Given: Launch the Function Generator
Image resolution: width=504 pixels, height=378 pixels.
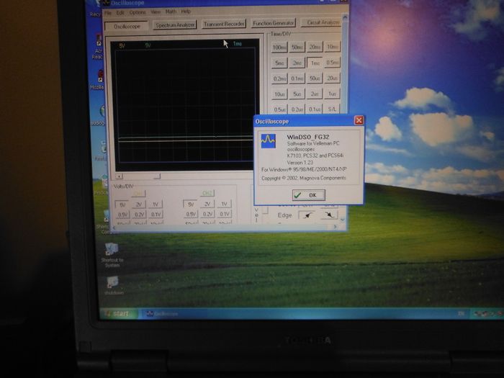Looking at the screenshot, I should pos(273,23).
